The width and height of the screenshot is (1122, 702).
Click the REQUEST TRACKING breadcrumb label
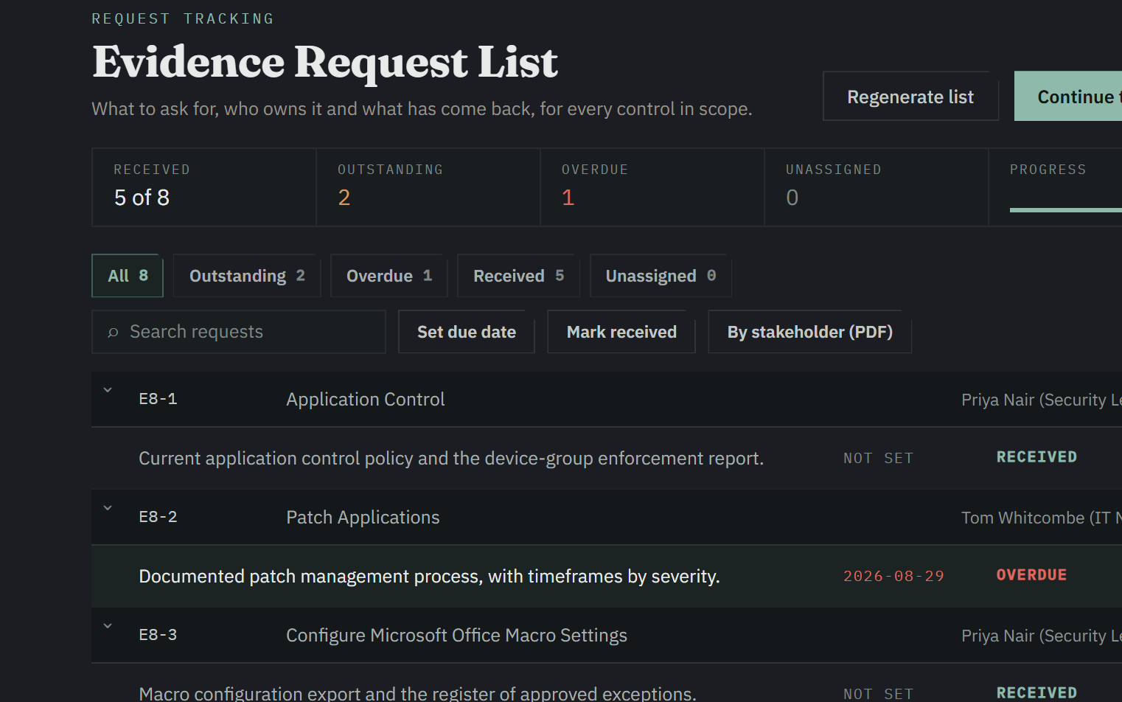pyautogui.click(x=183, y=18)
